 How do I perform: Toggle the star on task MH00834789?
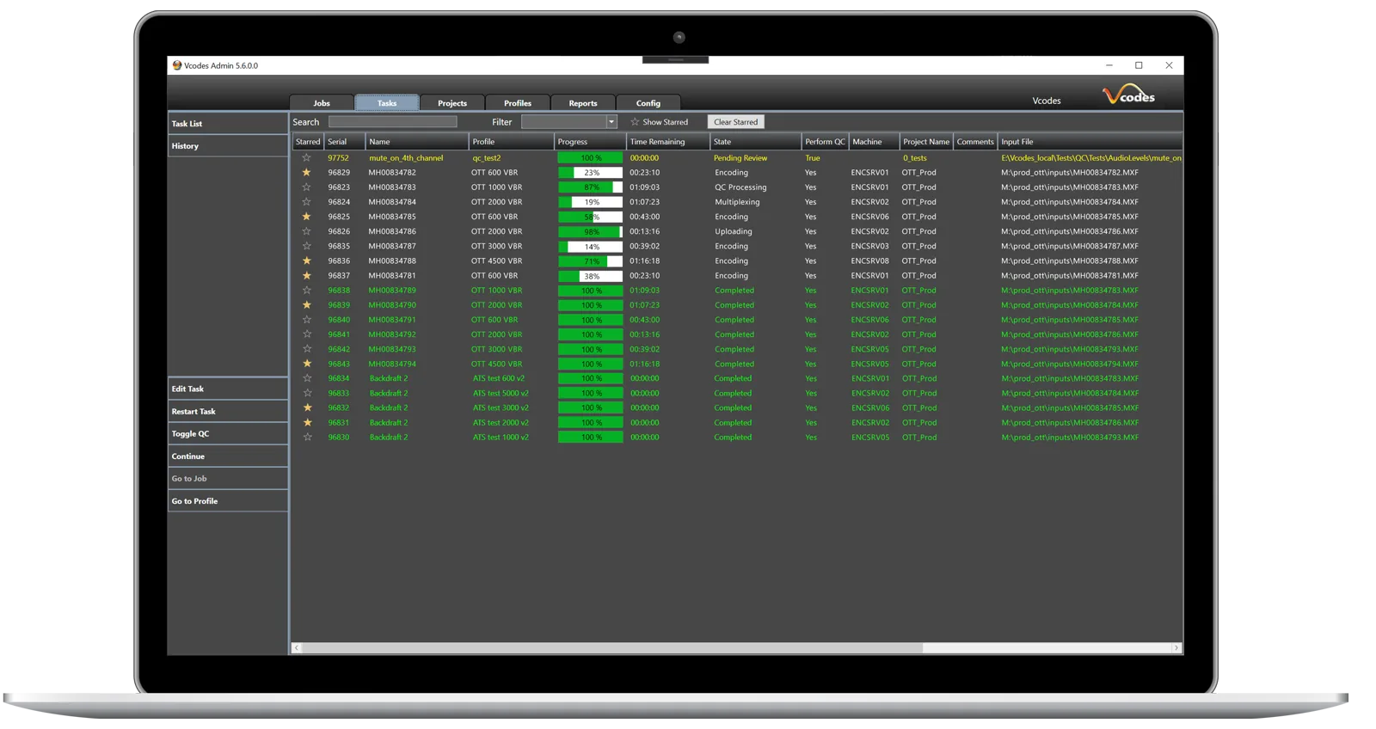coord(307,291)
